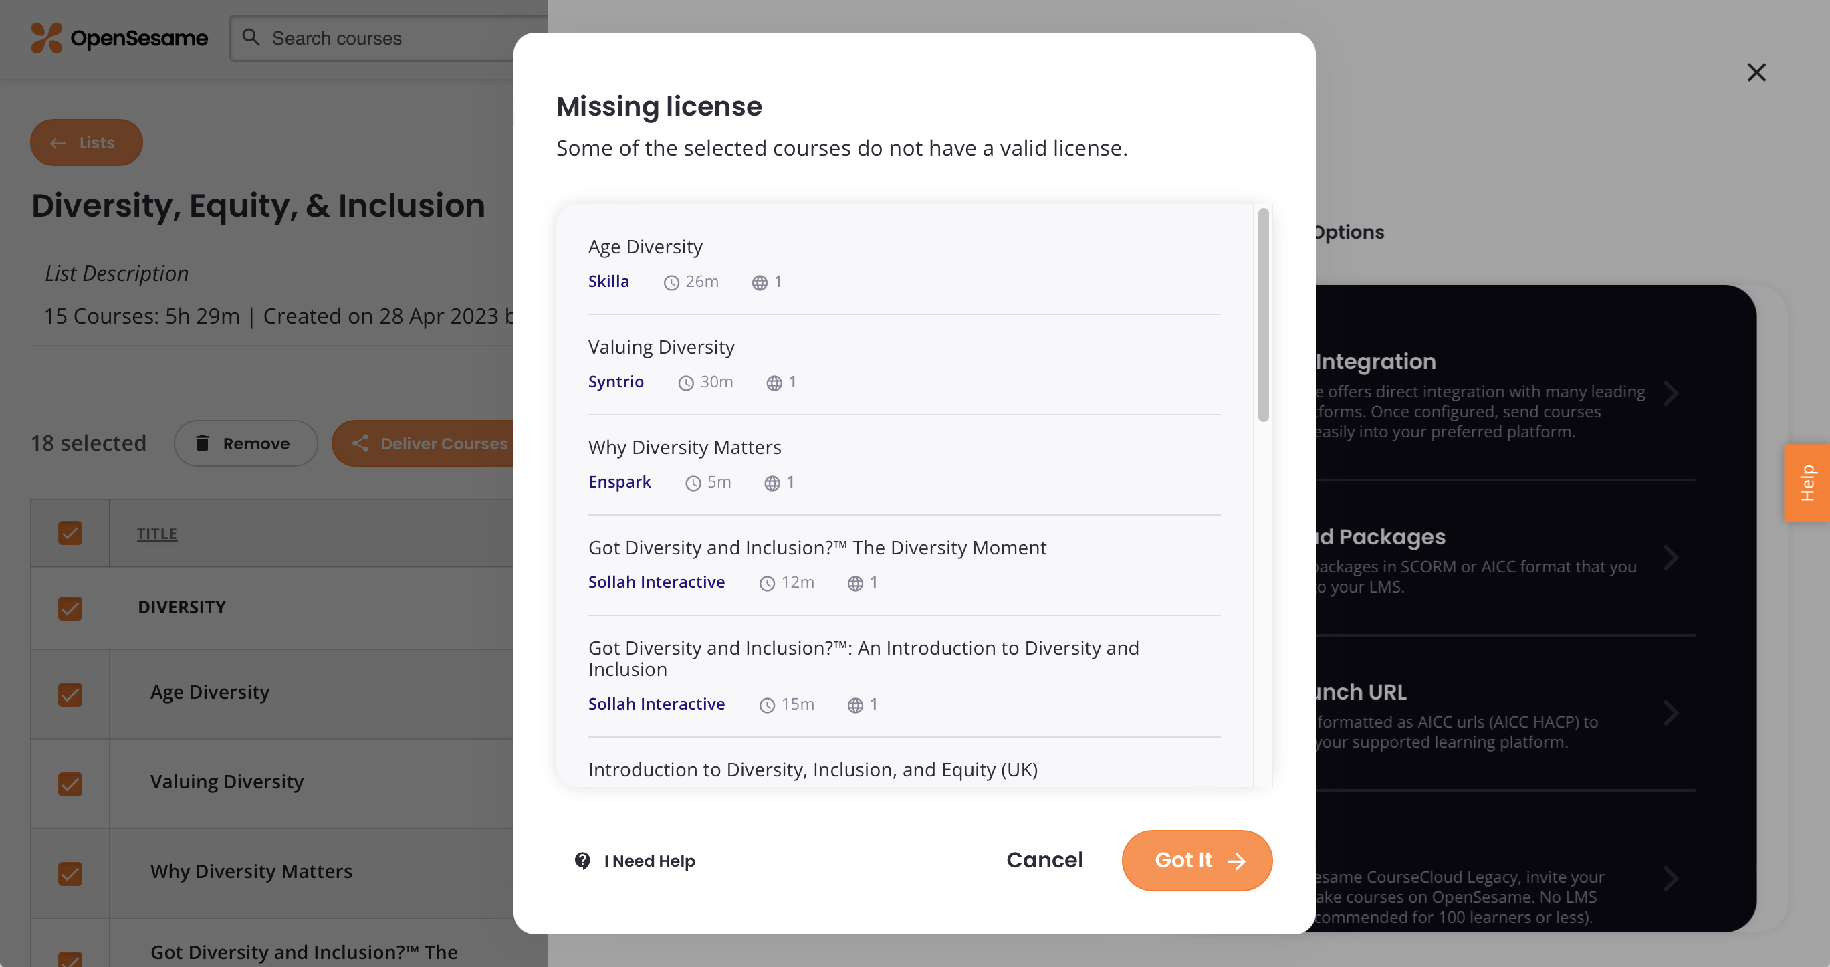Screen dimensions: 1830x967
Task: Open the Packages delivery option
Action: [x=1504, y=558]
